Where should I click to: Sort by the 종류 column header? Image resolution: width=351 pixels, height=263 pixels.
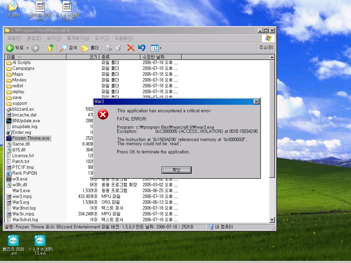(120, 57)
